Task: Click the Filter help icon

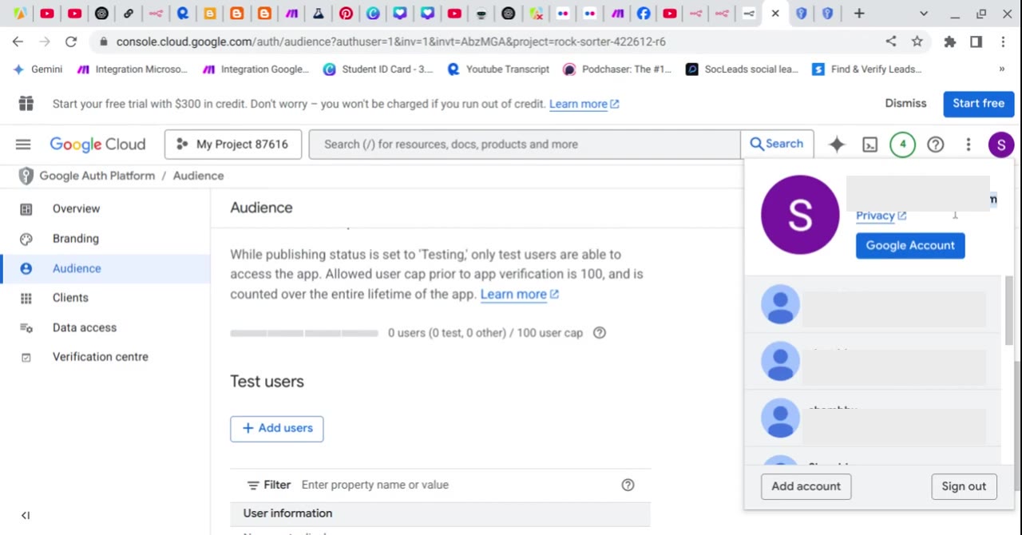Action: pyautogui.click(x=628, y=485)
